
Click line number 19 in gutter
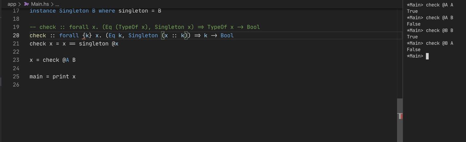[16, 27]
